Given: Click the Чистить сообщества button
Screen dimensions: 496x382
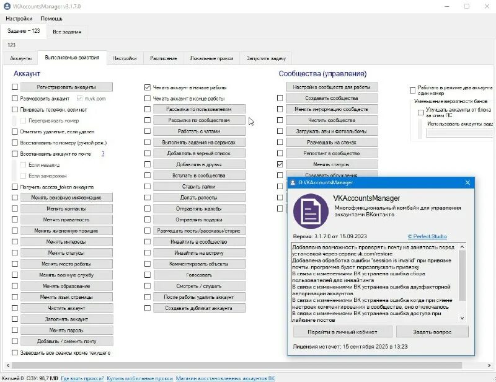Looking at the screenshot, I should point(332,120).
